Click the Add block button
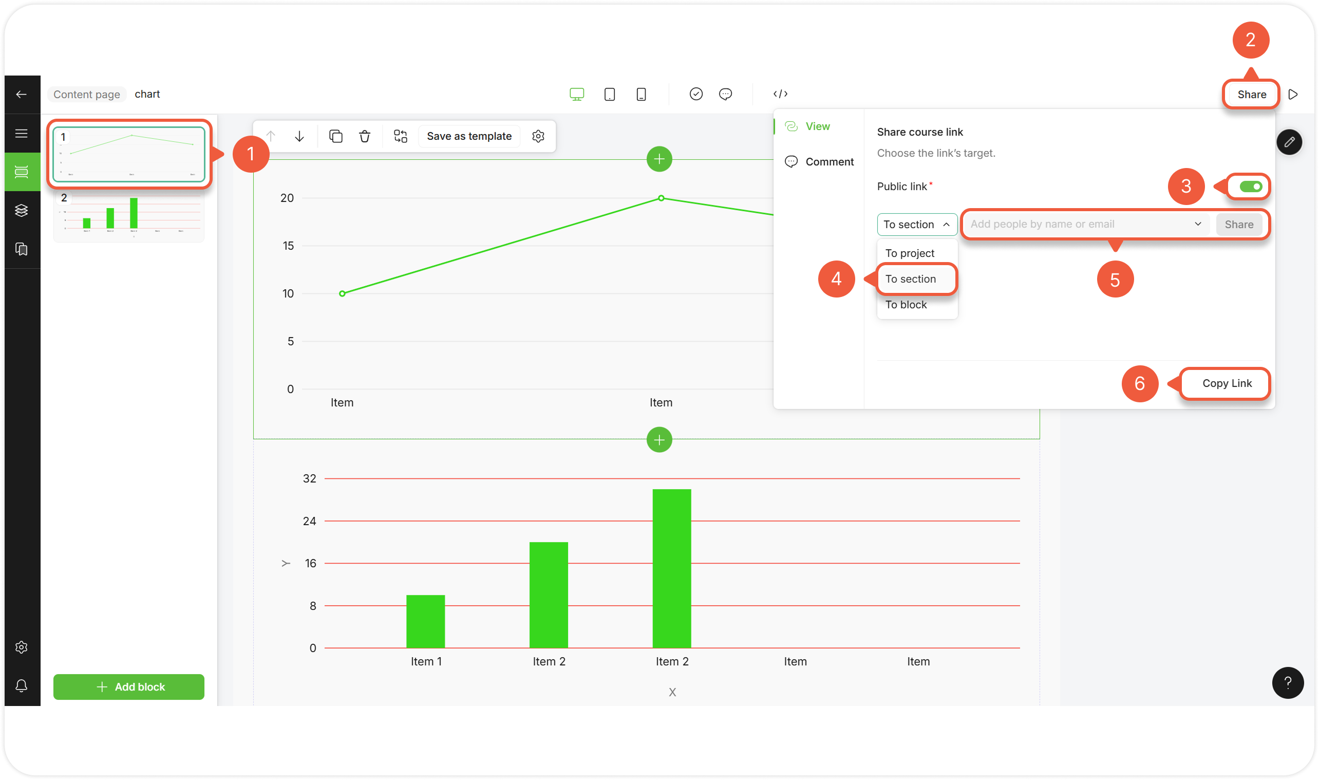This screenshot has width=1319, height=780. click(x=129, y=687)
